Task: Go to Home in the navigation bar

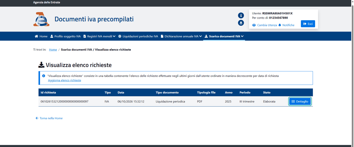Action: coord(41,36)
